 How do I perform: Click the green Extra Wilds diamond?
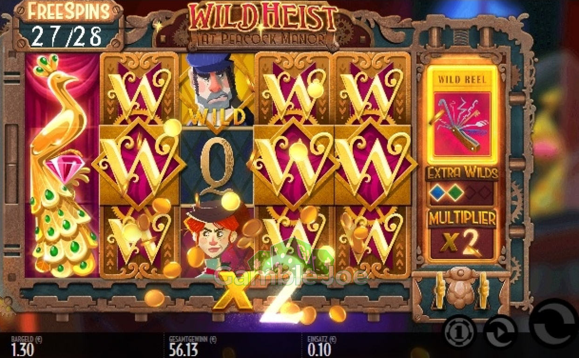pyautogui.click(x=455, y=193)
